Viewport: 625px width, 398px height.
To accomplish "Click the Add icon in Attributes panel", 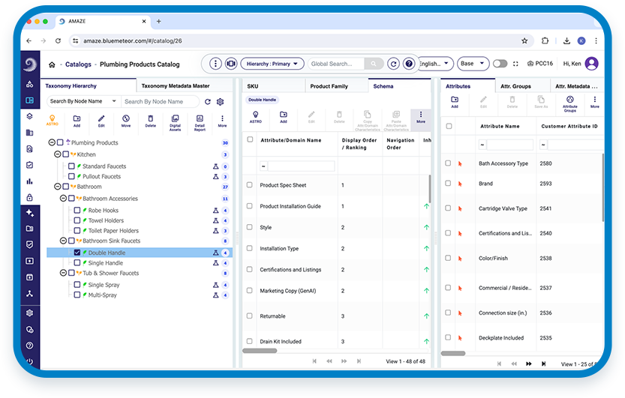I will [x=455, y=102].
